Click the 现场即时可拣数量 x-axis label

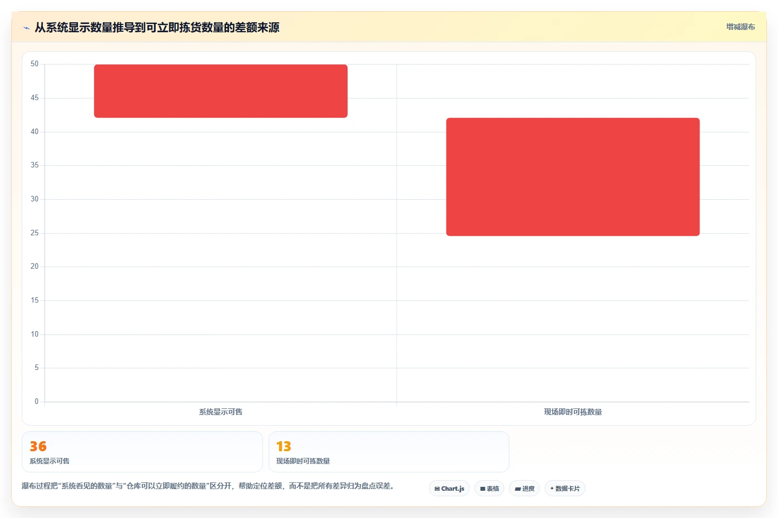pyautogui.click(x=573, y=412)
